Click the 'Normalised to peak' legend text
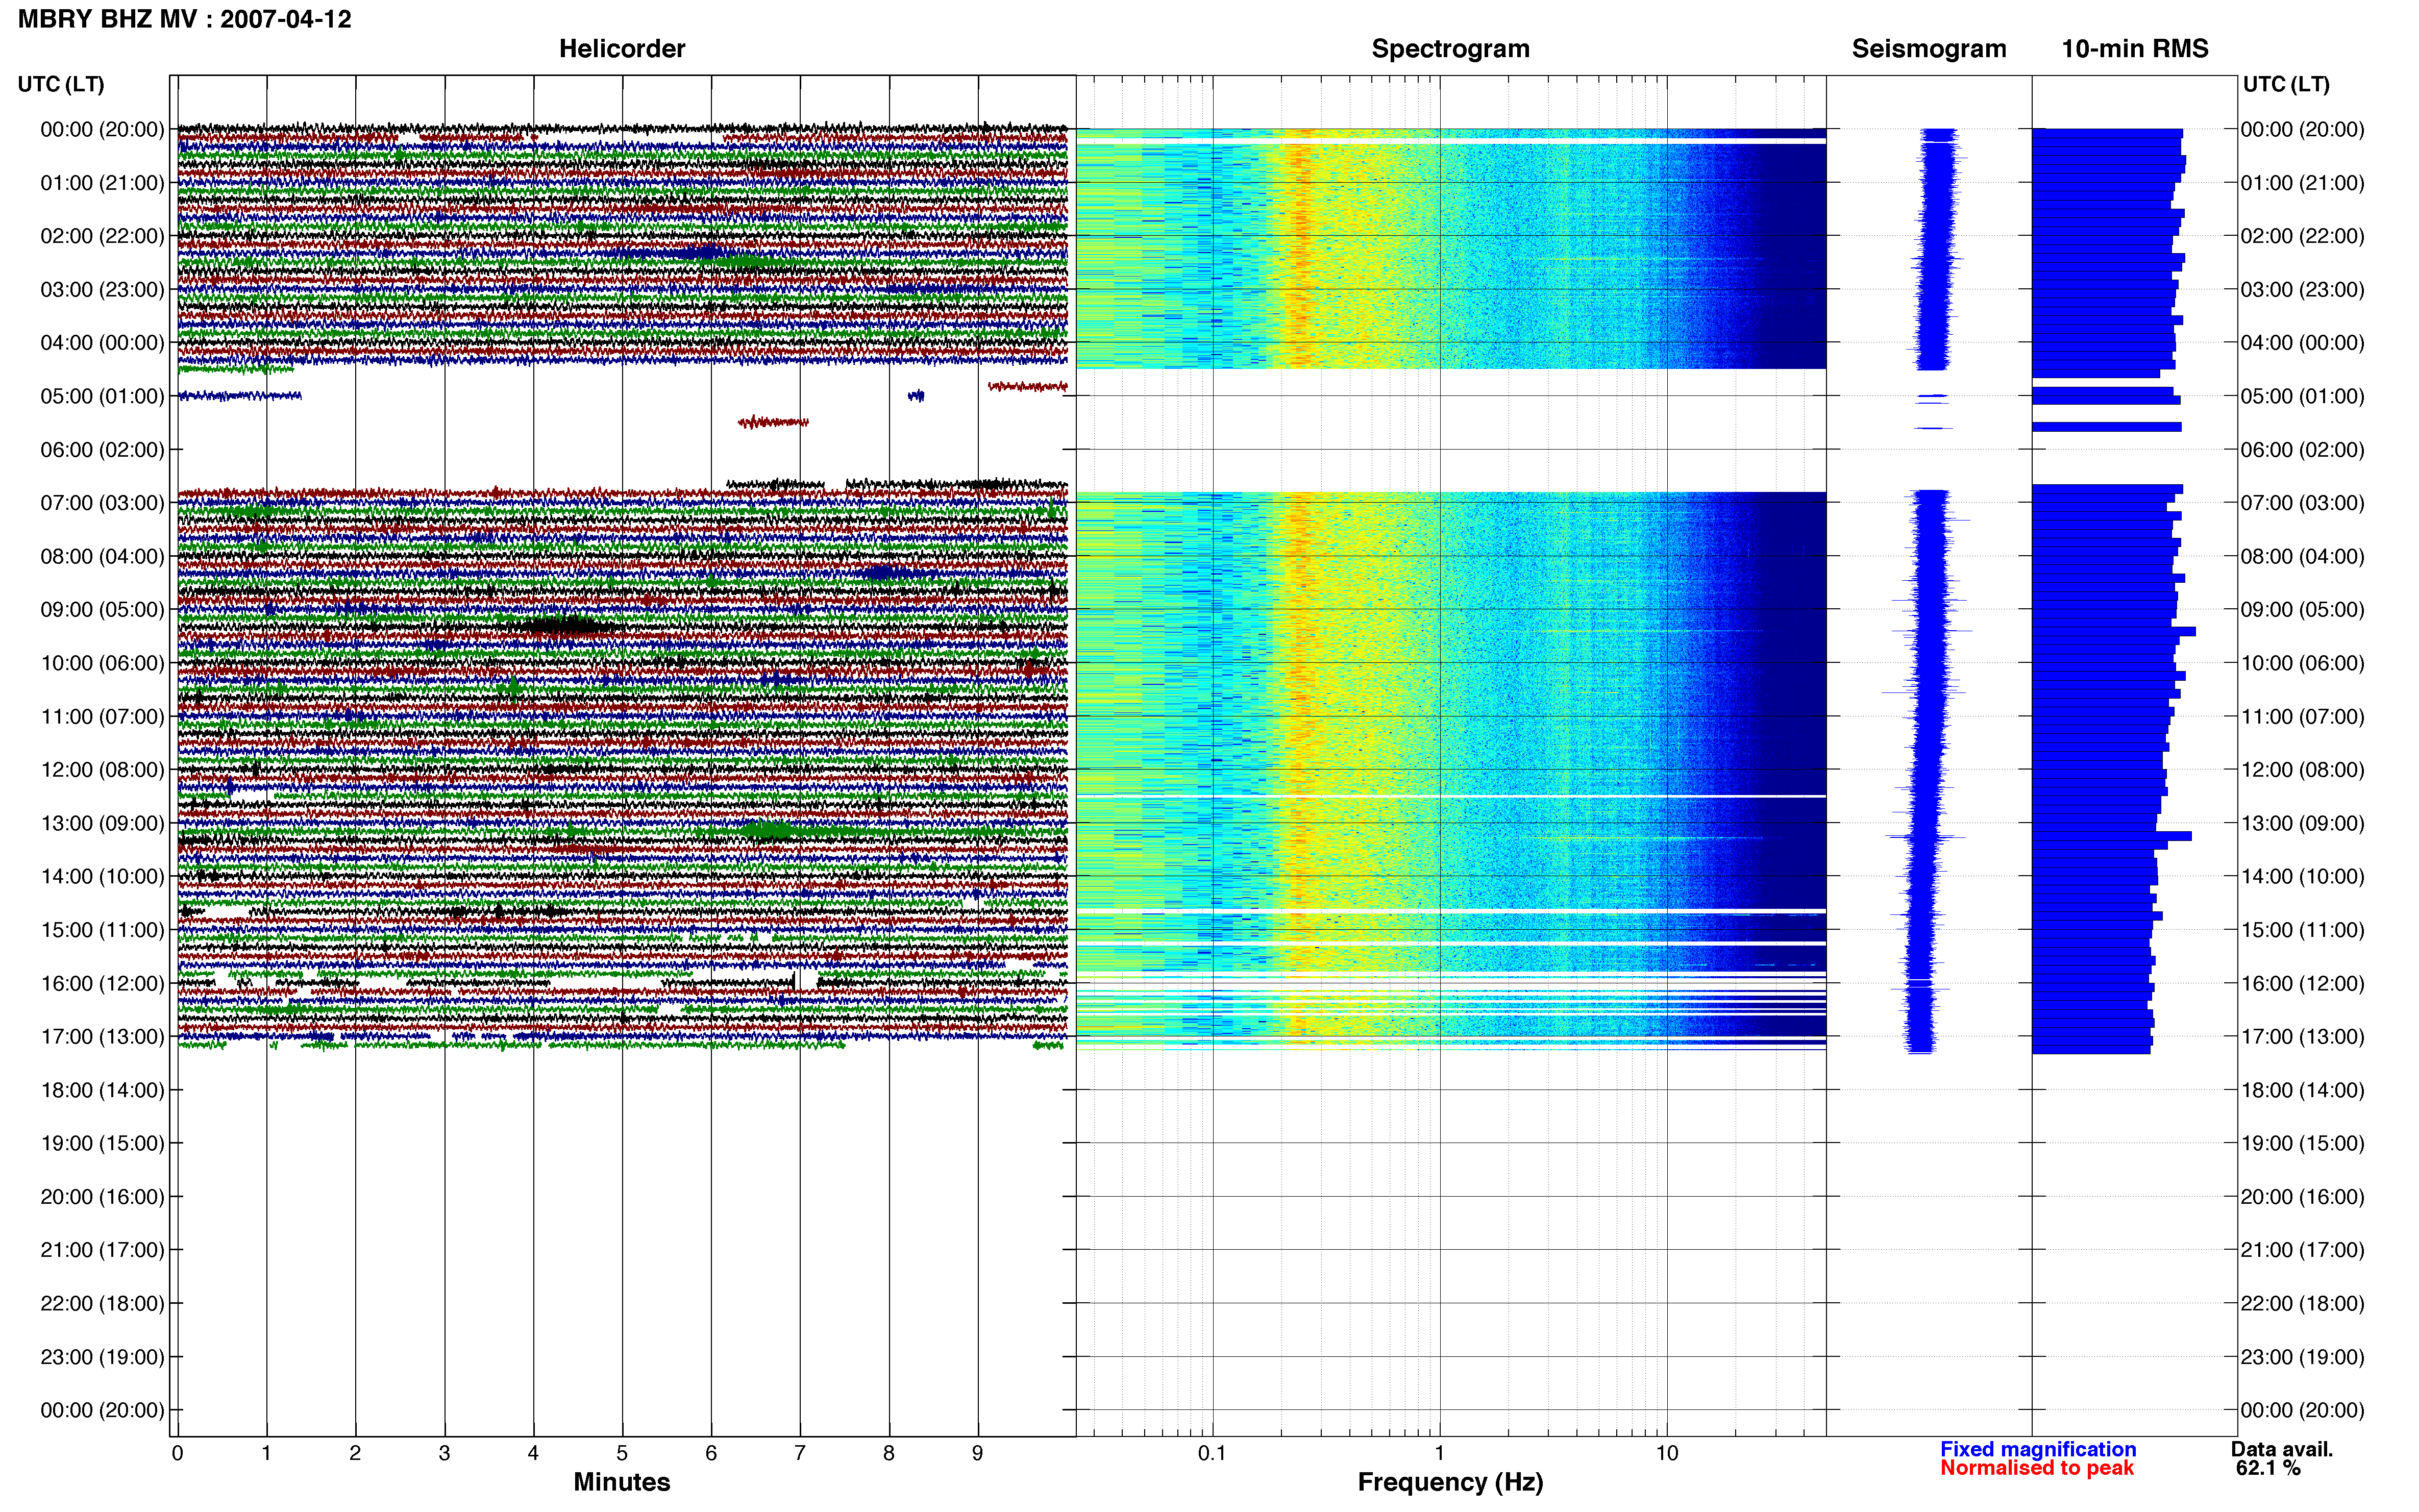Viewport: 2419px width, 1512px height. tap(2036, 1467)
